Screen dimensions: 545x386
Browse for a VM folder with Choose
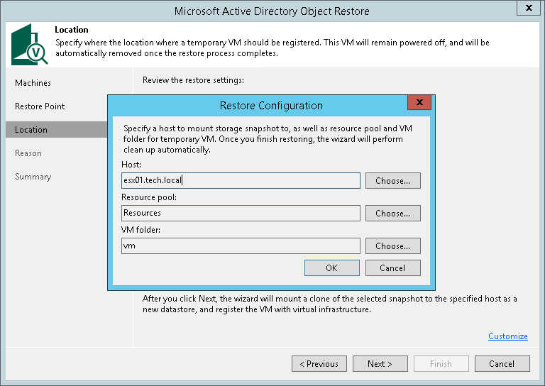392,246
